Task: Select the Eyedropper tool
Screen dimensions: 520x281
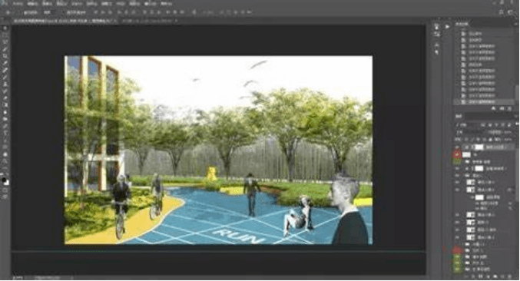Action: [5, 63]
